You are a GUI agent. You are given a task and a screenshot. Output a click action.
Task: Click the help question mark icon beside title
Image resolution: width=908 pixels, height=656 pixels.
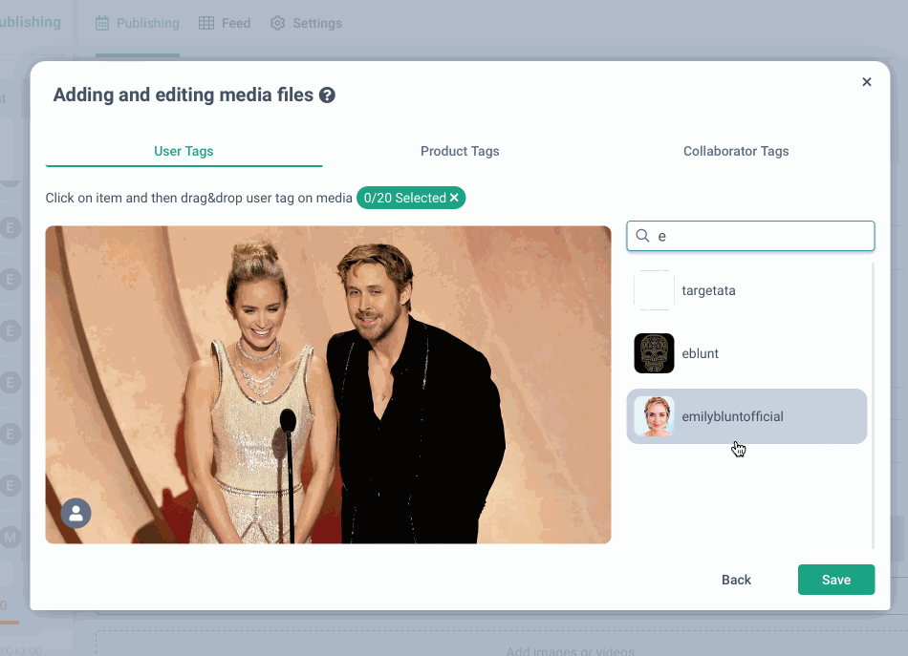327,95
